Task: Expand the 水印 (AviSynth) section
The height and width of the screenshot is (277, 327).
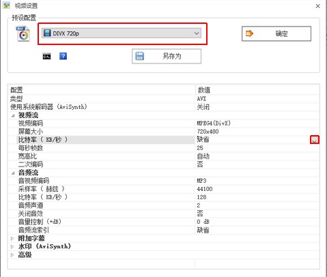Action: click(12, 246)
